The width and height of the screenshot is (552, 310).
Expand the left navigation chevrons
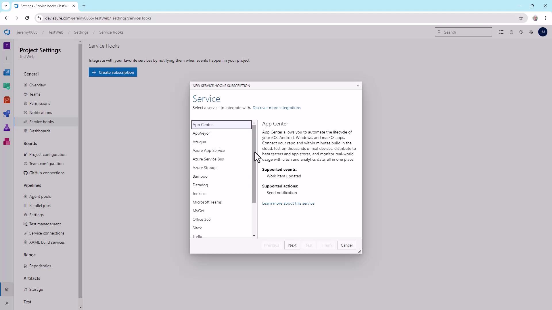(x=7, y=303)
